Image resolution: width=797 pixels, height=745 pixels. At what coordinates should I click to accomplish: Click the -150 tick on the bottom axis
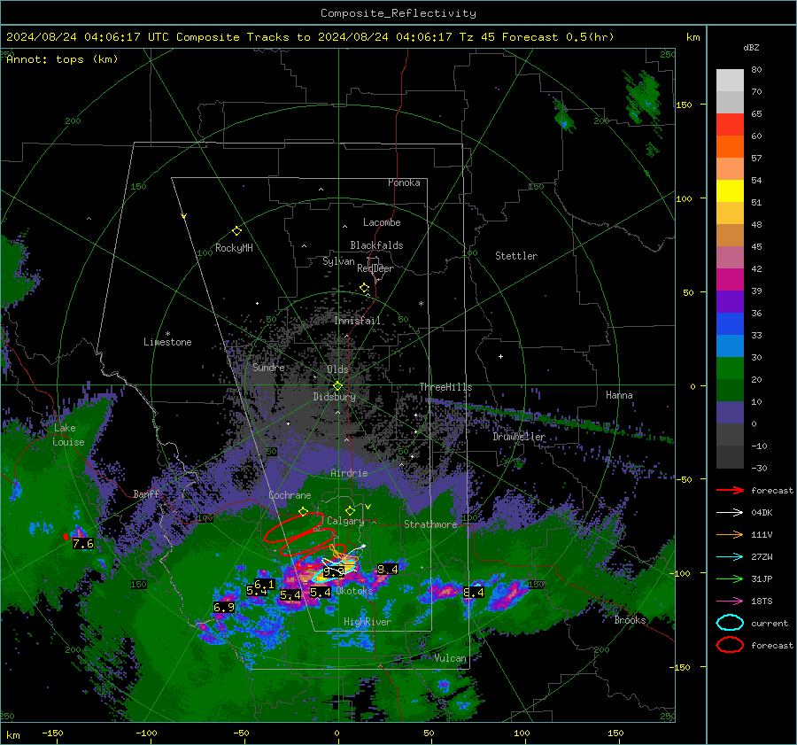point(52,733)
